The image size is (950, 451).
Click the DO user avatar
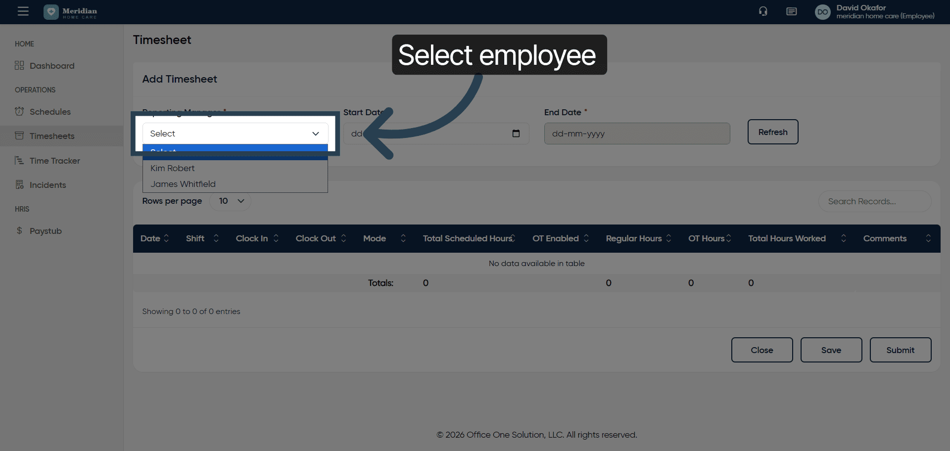pyautogui.click(x=822, y=12)
